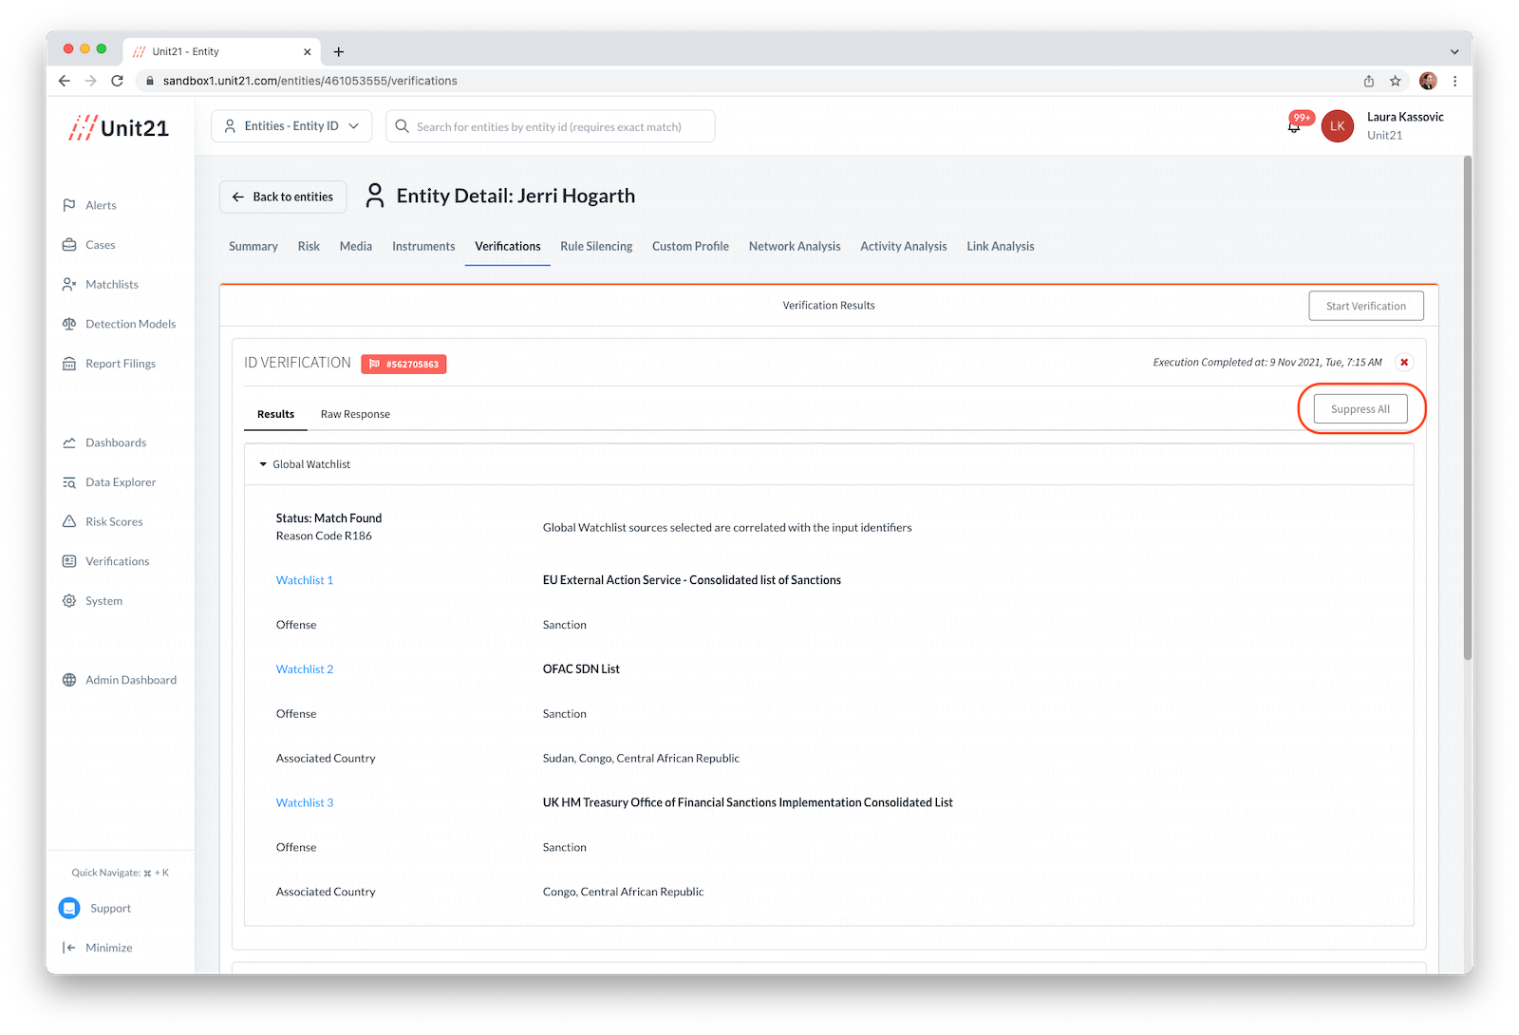Click 'Sudan, Congo, Central African Republic' value

point(641,759)
